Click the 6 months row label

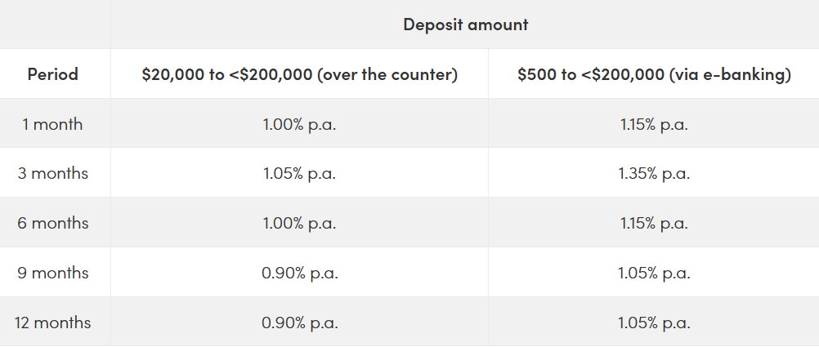click(53, 223)
